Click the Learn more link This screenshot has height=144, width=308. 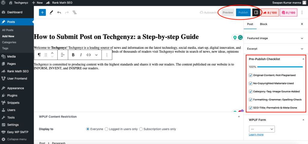click(x=256, y=135)
